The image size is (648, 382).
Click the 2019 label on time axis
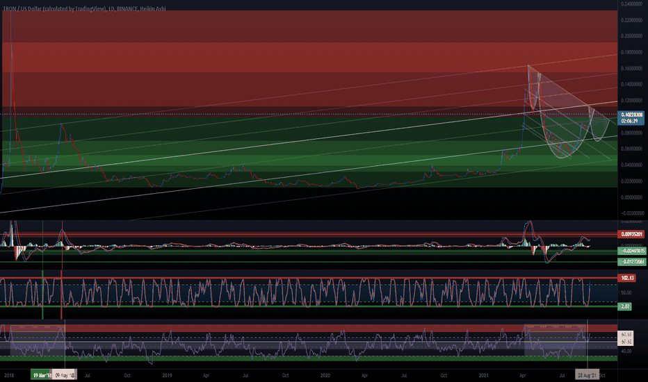(x=167, y=375)
